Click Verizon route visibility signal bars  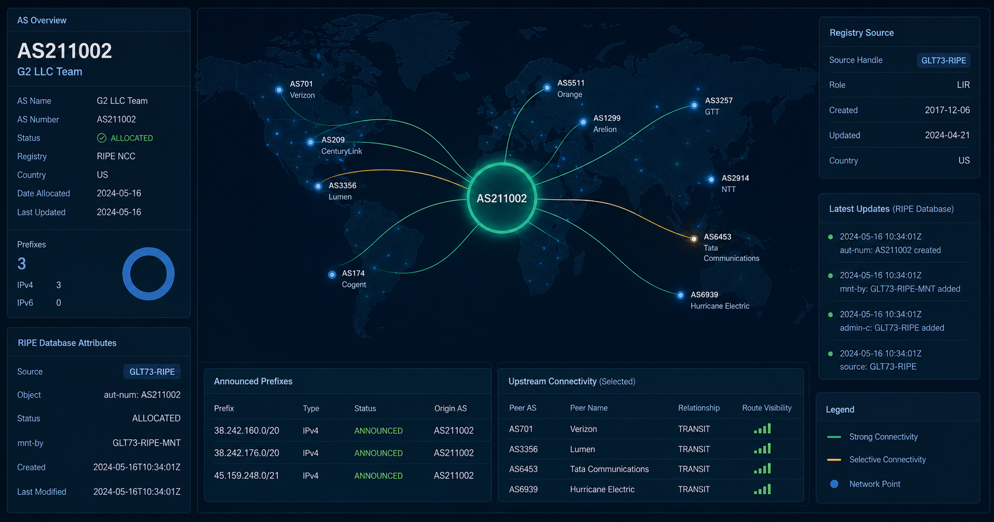tap(763, 428)
